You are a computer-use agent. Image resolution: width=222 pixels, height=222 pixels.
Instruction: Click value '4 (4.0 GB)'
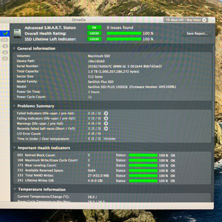coord(95,181)
